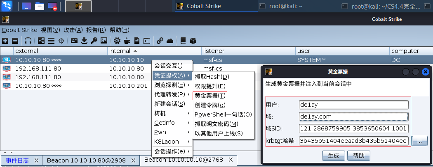Expand the Pwn submenu
This screenshot has height=167, width=433.
tap(172, 132)
